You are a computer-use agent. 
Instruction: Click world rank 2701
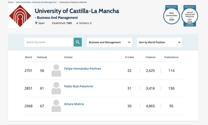(28, 71)
